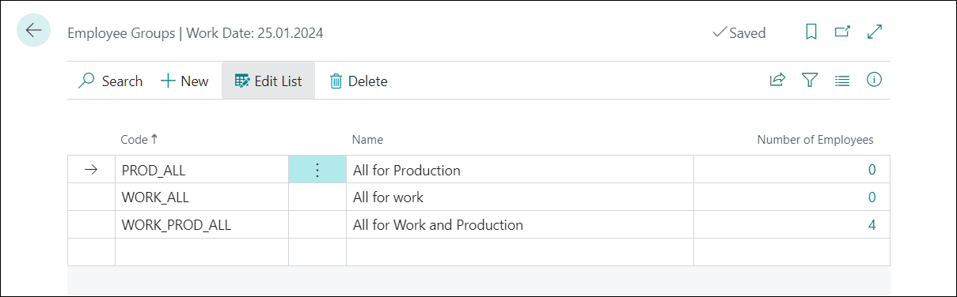Open this page in a new window
The image size is (957, 297).
pos(842,32)
